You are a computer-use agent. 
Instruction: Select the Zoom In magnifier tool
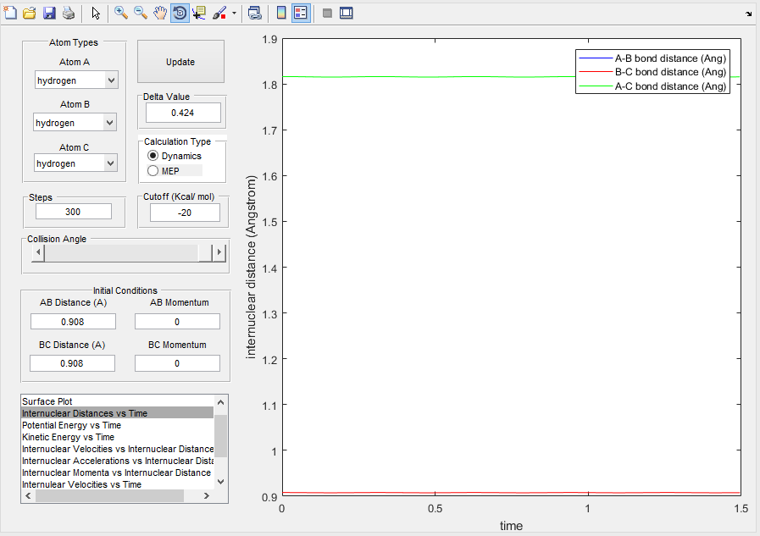121,13
